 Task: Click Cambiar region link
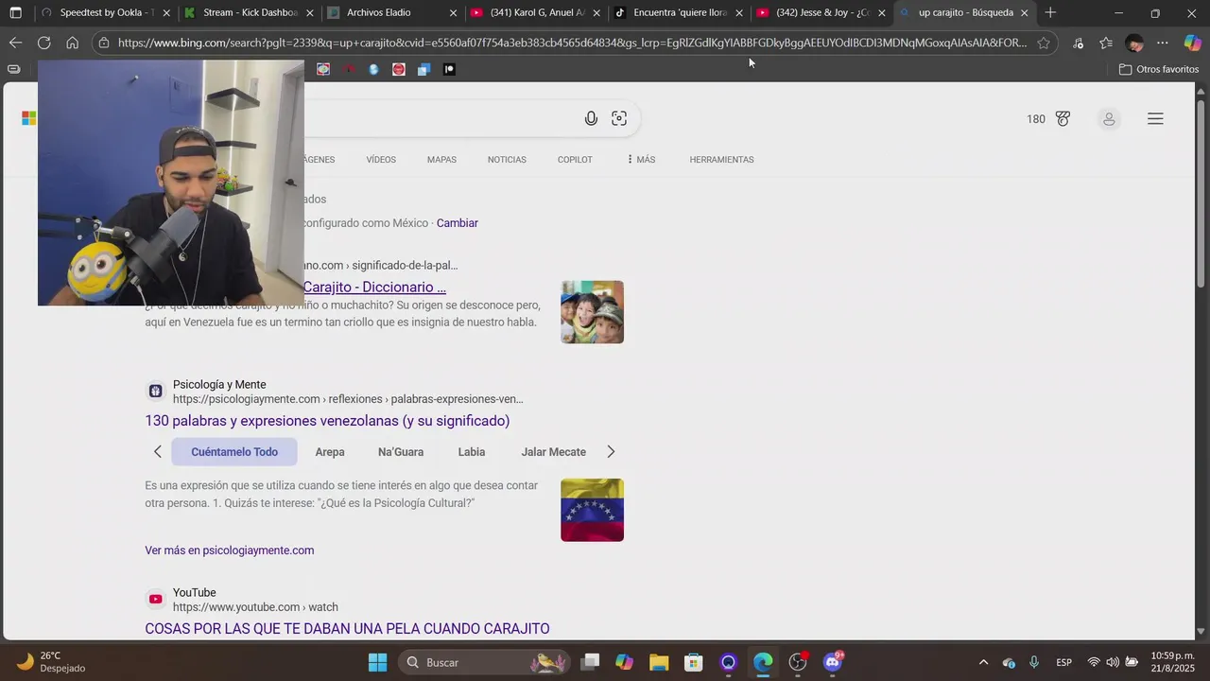point(458,223)
